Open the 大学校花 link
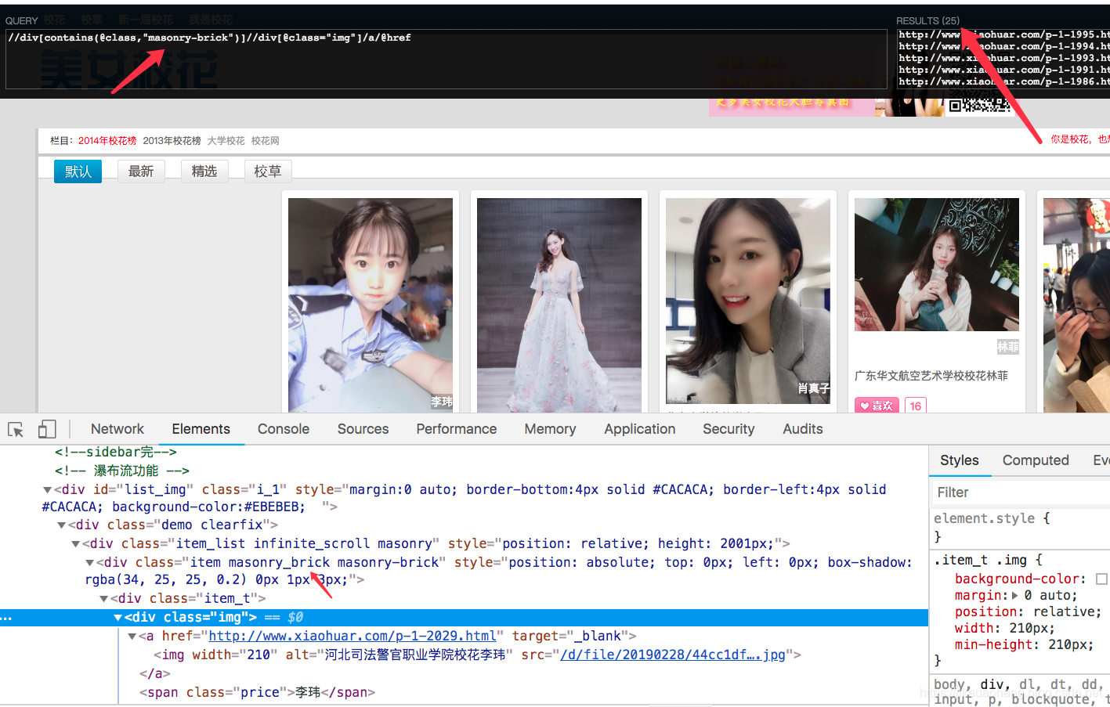 (x=226, y=141)
